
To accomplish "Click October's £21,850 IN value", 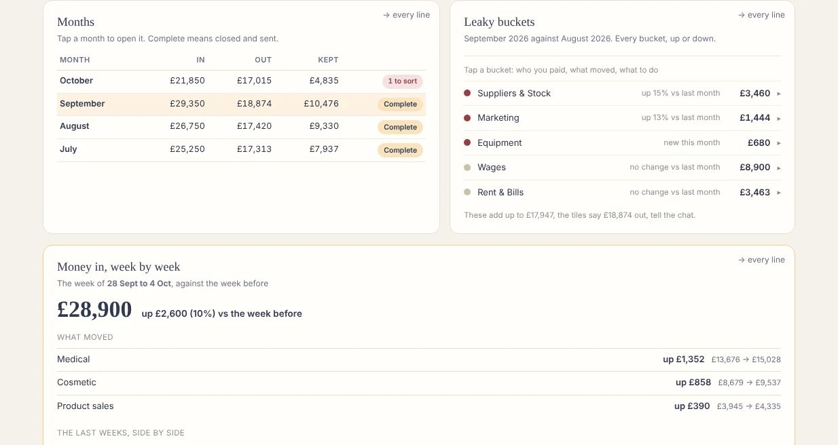I will (187, 81).
